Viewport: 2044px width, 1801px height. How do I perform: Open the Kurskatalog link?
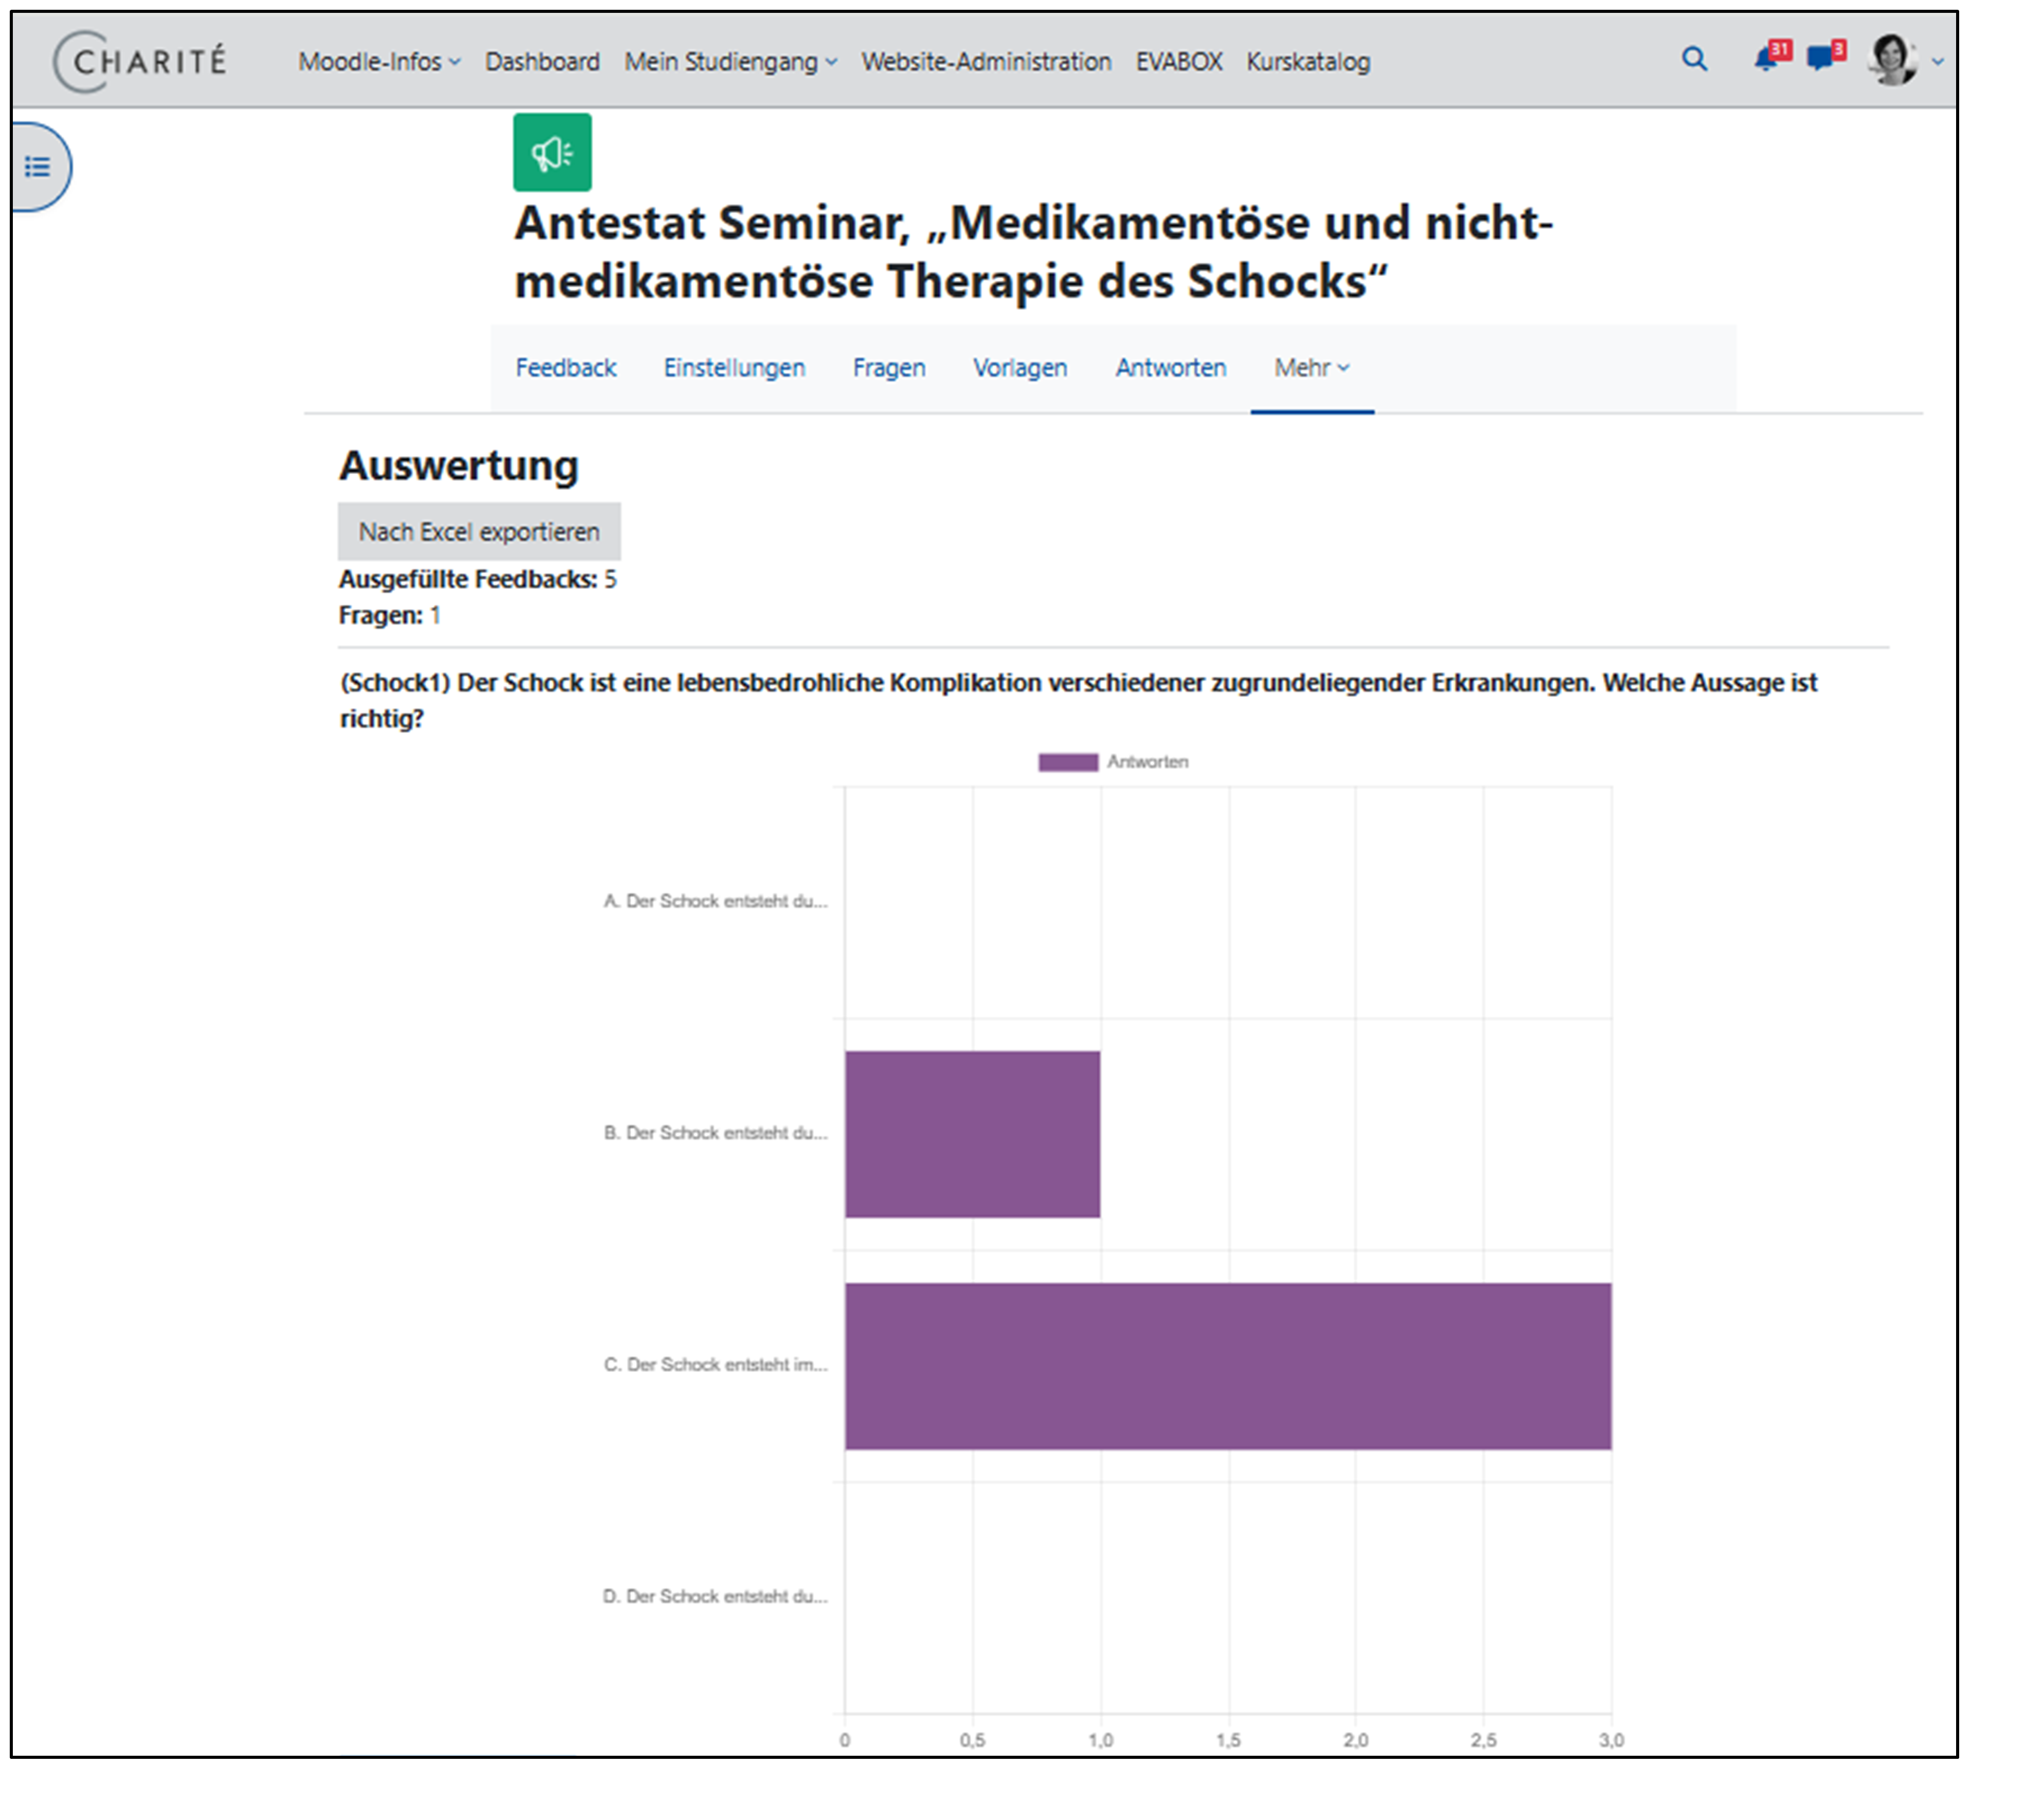click(x=1307, y=62)
